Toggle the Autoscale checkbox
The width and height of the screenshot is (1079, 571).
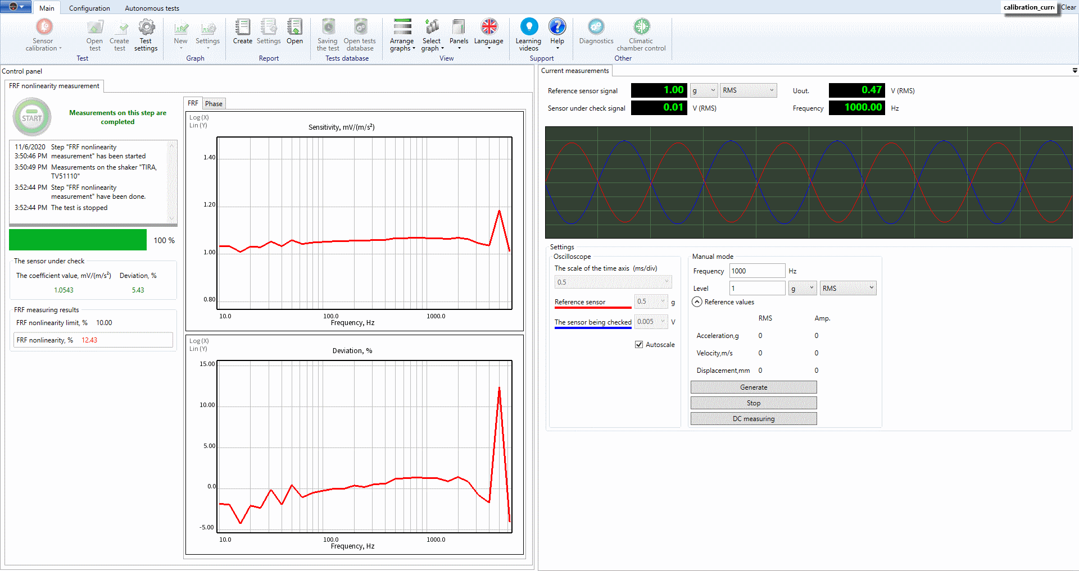click(x=639, y=345)
